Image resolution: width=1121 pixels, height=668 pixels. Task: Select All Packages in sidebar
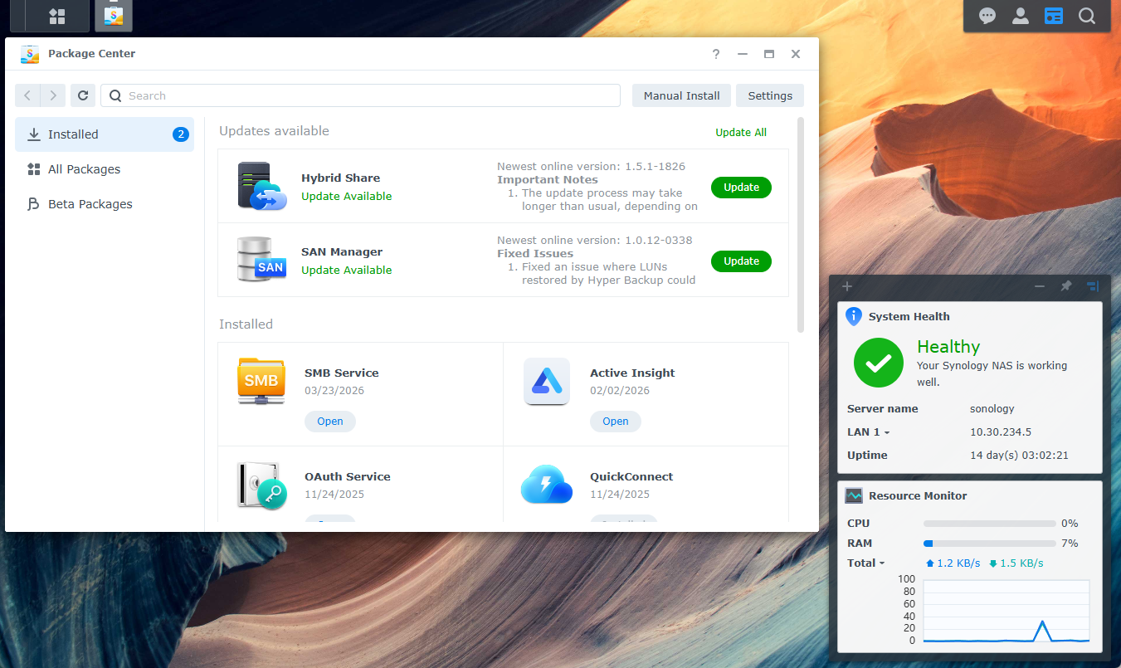[105, 169]
